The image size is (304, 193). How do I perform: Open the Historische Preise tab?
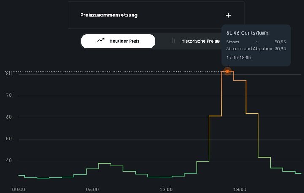200,41
